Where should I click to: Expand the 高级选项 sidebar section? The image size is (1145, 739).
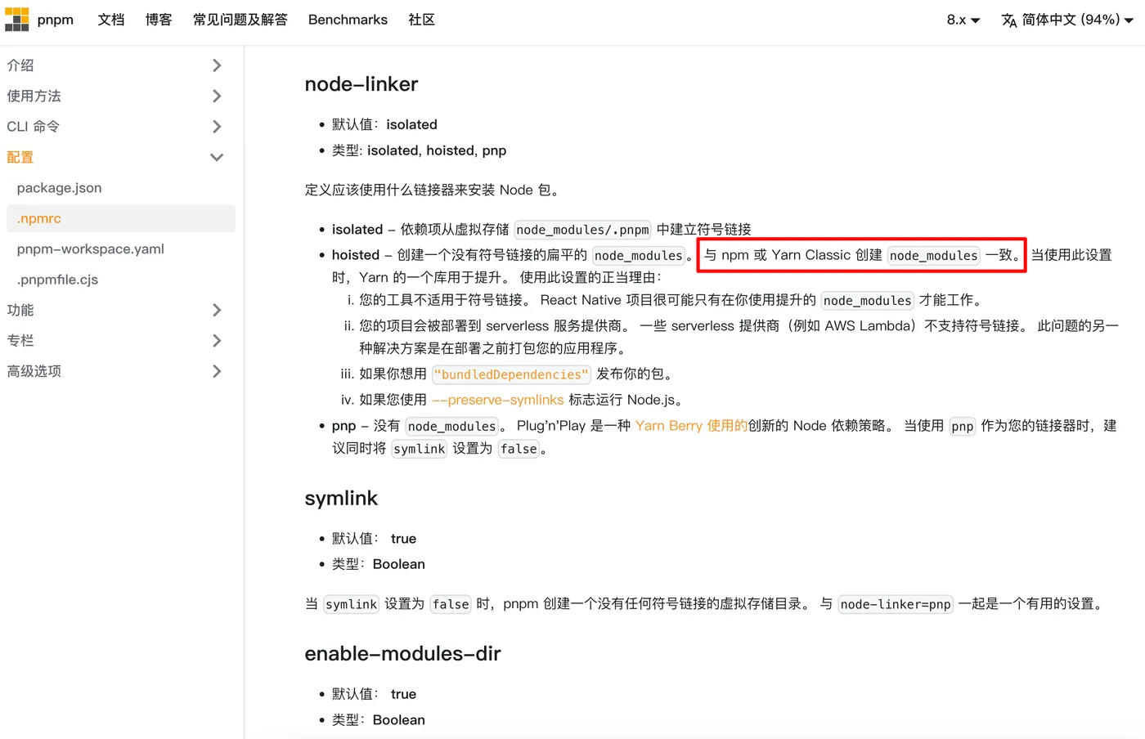tap(217, 371)
